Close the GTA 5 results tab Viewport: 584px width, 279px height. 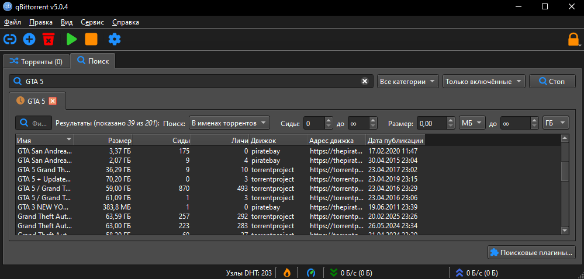[x=53, y=101]
